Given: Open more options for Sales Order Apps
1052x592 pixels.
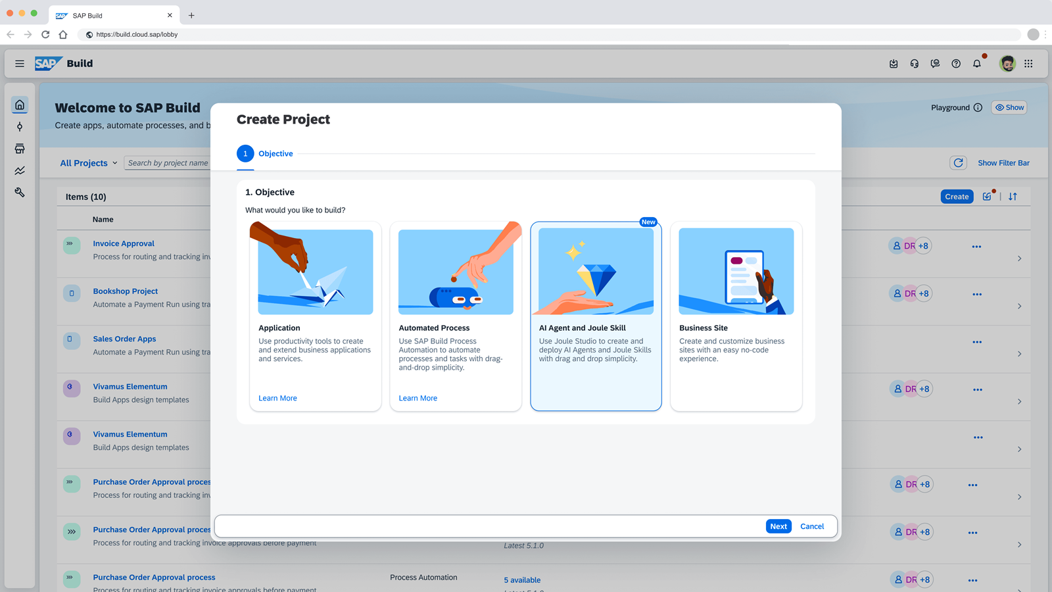Looking at the screenshot, I should (x=977, y=342).
